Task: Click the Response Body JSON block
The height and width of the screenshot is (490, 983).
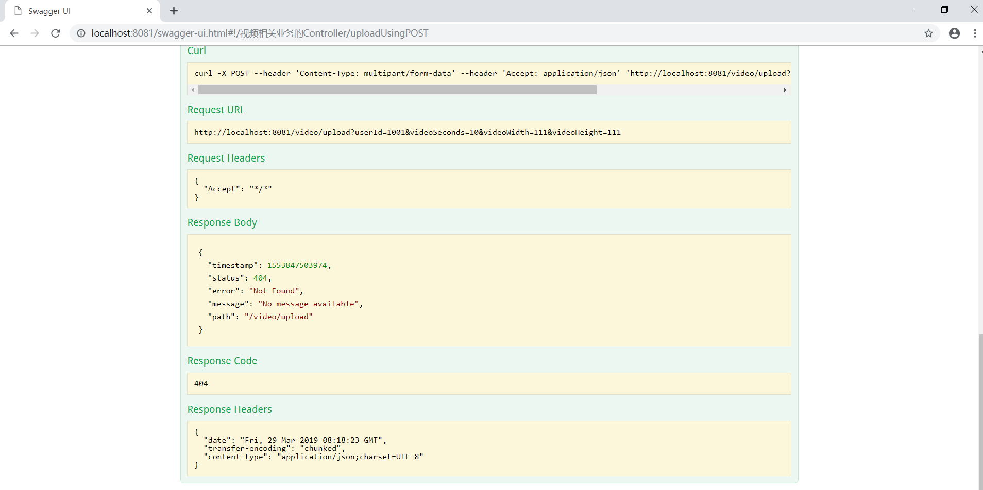Action: tap(488, 290)
